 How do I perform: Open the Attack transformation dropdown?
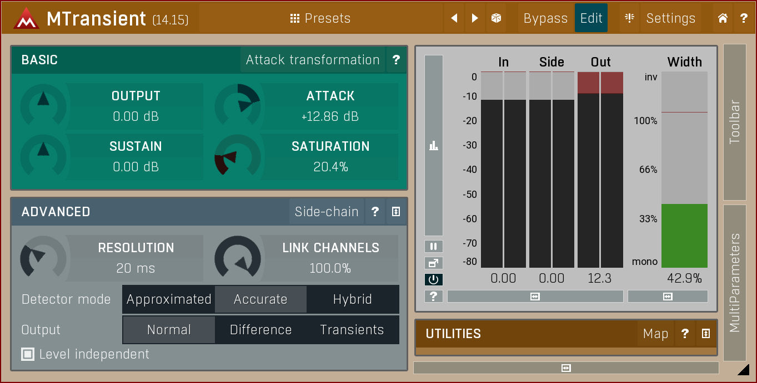coord(313,60)
